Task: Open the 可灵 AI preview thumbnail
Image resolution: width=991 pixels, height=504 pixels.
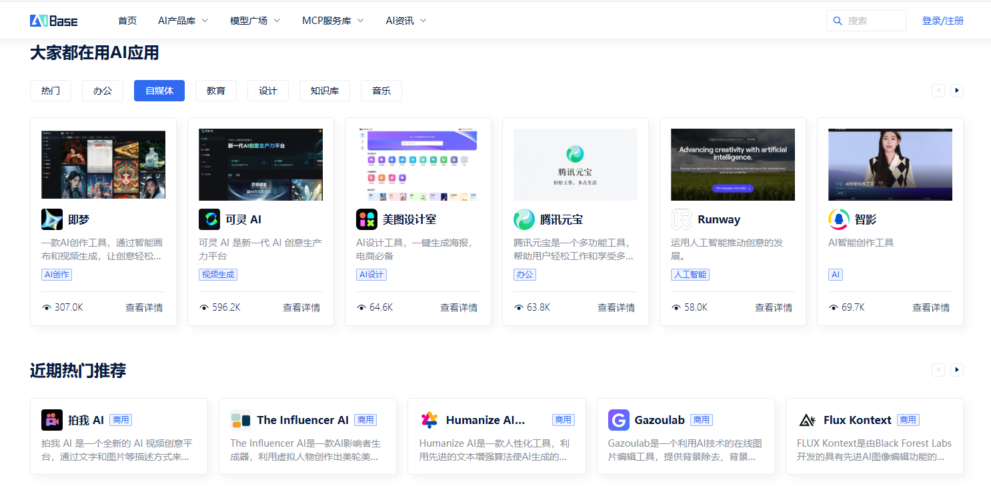Action: 261,165
